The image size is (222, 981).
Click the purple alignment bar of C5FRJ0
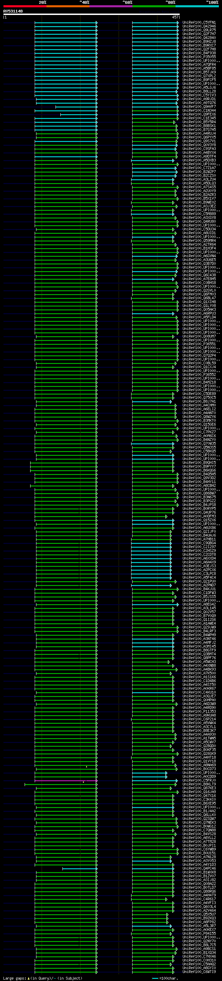coord(66,781)
